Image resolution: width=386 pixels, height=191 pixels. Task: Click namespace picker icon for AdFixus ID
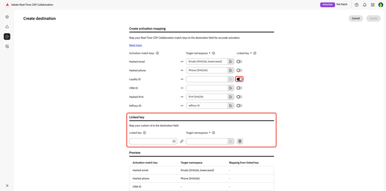[x=231, y=106]
